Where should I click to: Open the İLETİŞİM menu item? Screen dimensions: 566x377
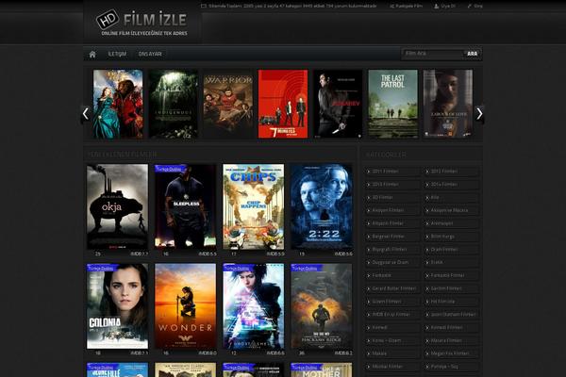tap(117, 54)
